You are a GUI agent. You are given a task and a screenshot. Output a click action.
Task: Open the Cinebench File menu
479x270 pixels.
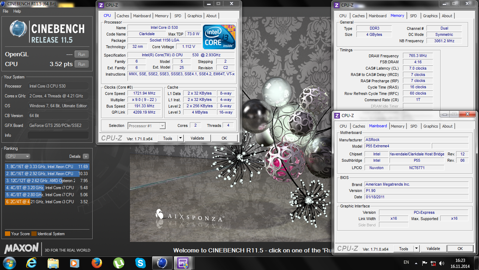[6, 11]
